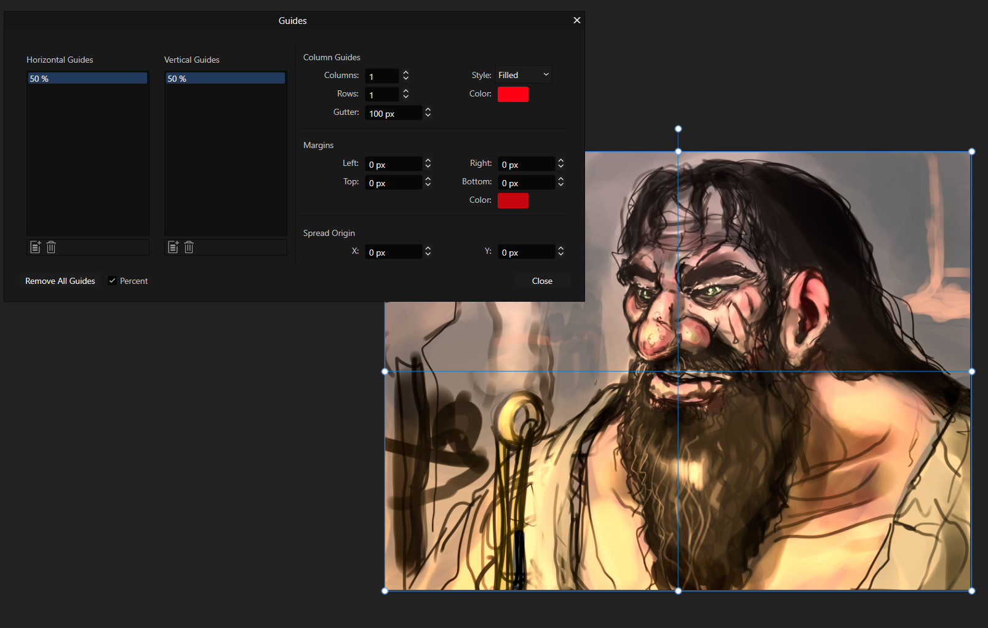The height and width of the screenshot is (628, 988).
Task: Click the Close button
Action: coord(542,281)
